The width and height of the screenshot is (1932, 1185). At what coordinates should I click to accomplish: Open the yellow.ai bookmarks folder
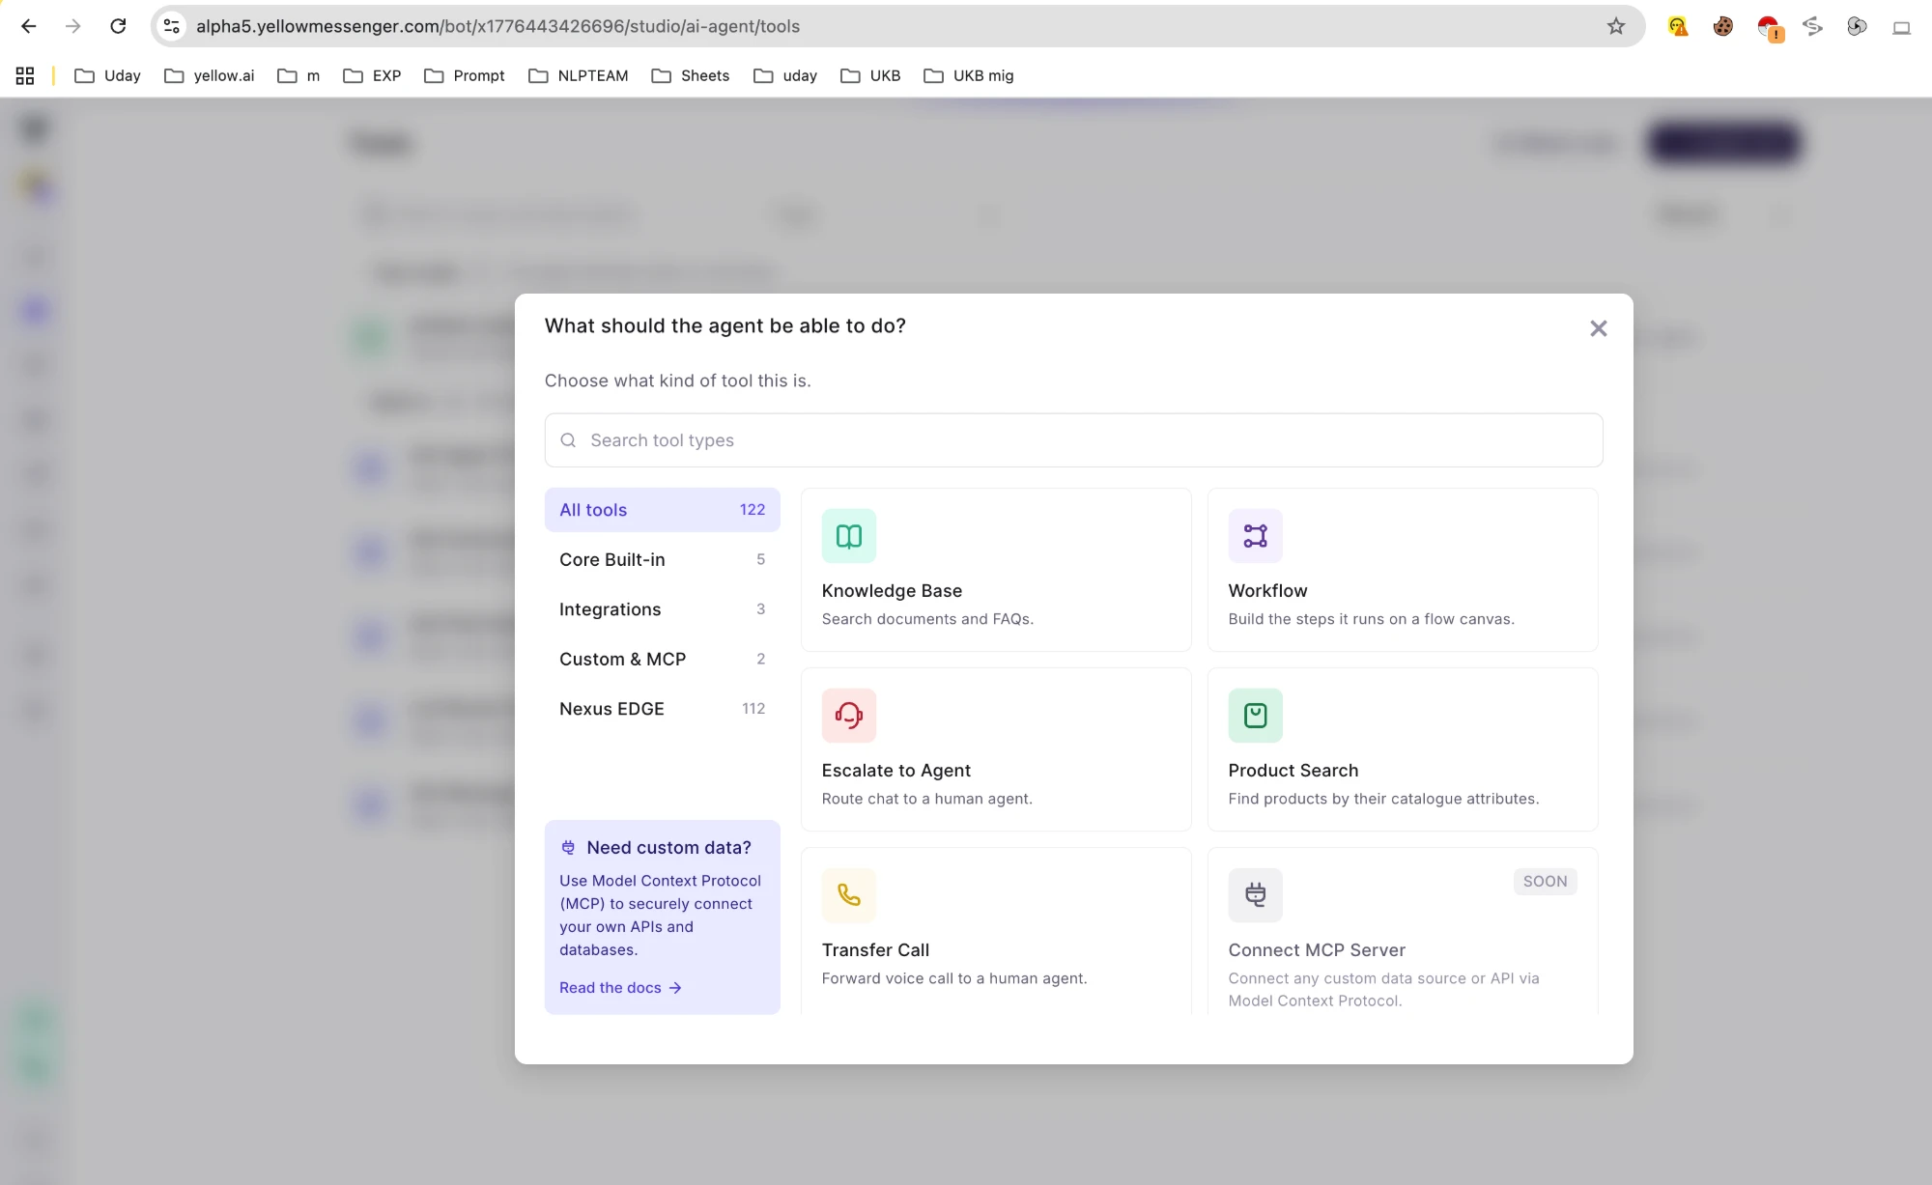[x=210, y=75]
